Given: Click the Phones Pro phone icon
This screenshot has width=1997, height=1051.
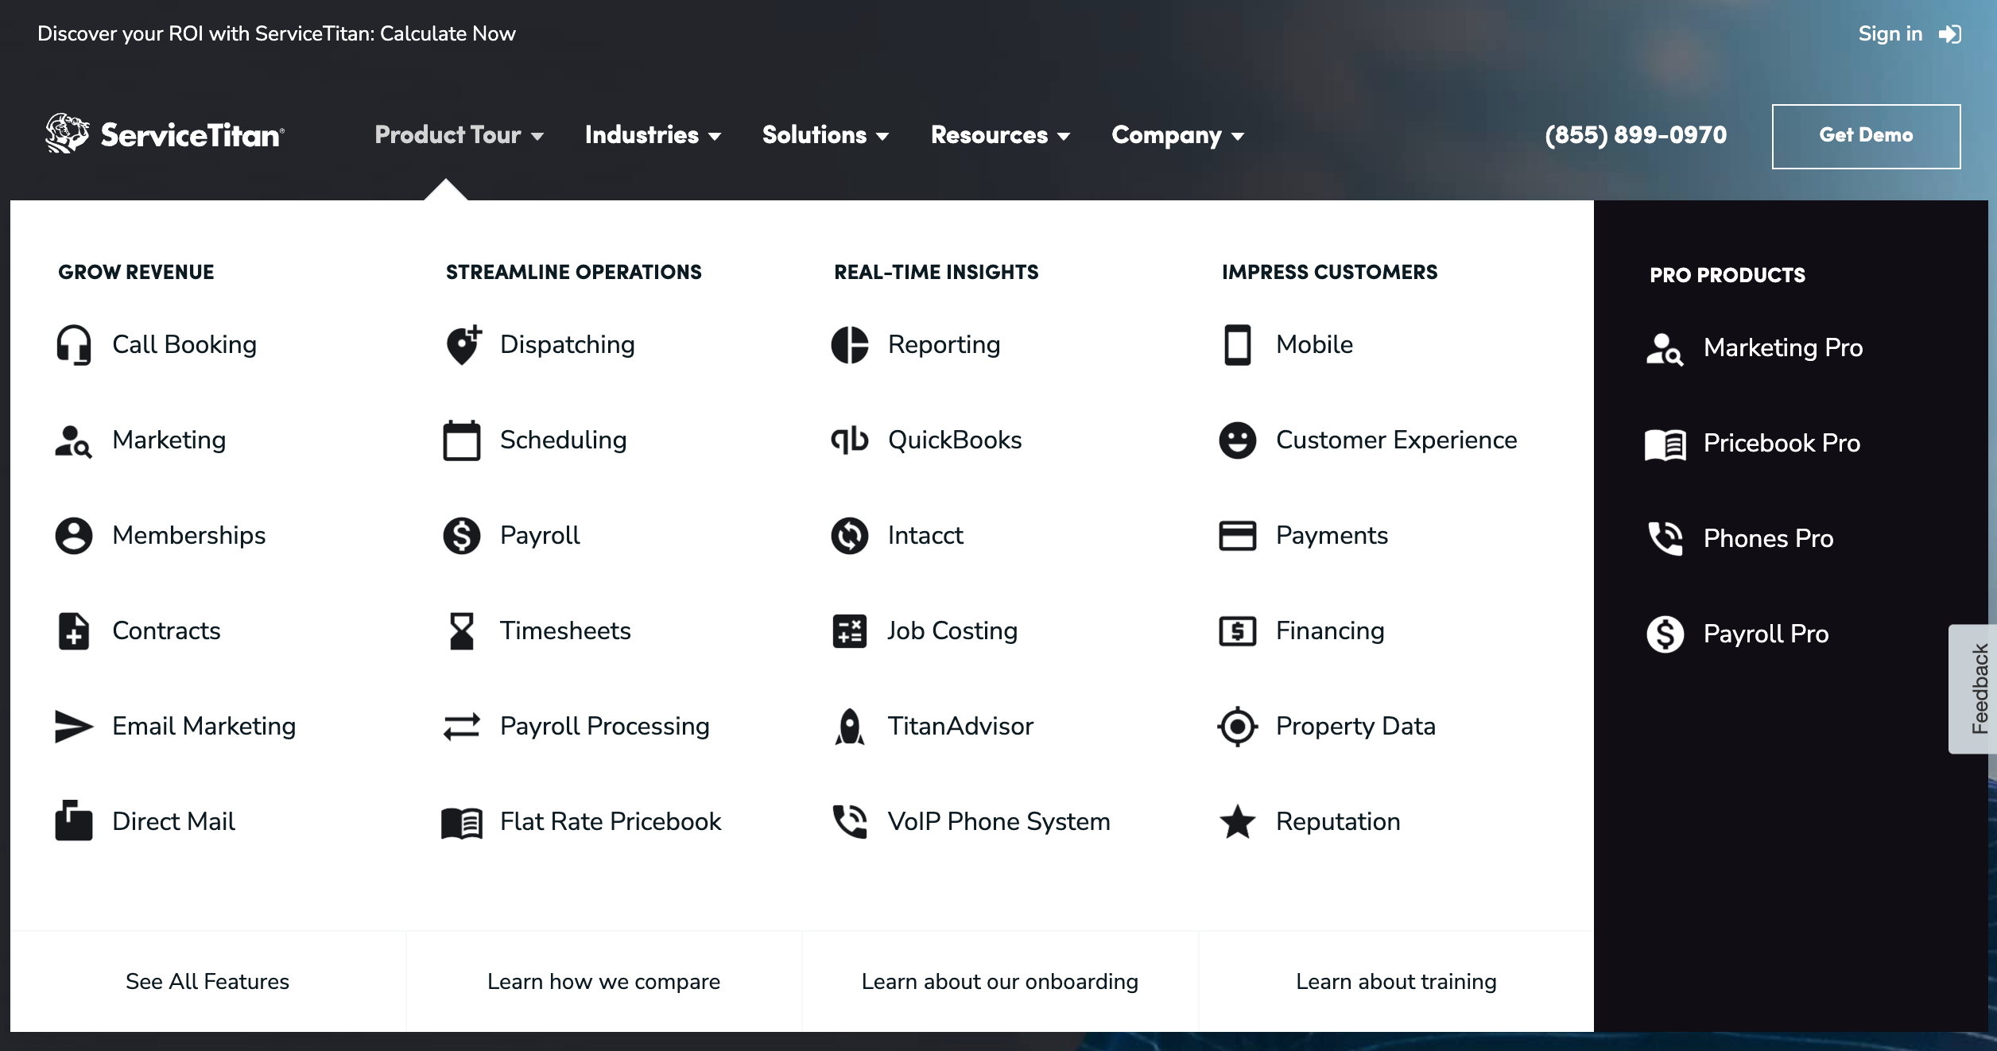Looking at the screenshot, I should tap(1665, 539).
